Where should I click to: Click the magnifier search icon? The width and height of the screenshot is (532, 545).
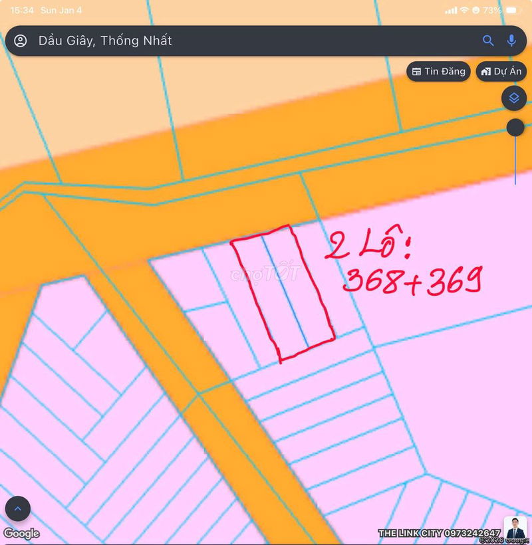pyautogui.click(x=488, y=41)
